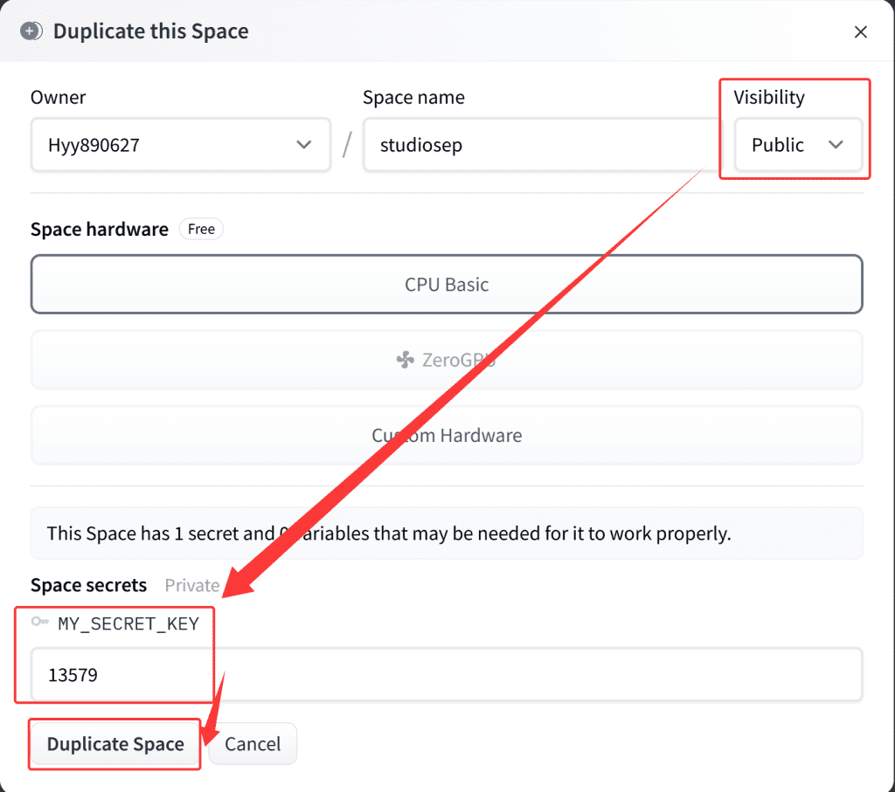
Task: Click the secrets and variables notice banner
Action: 447,533
